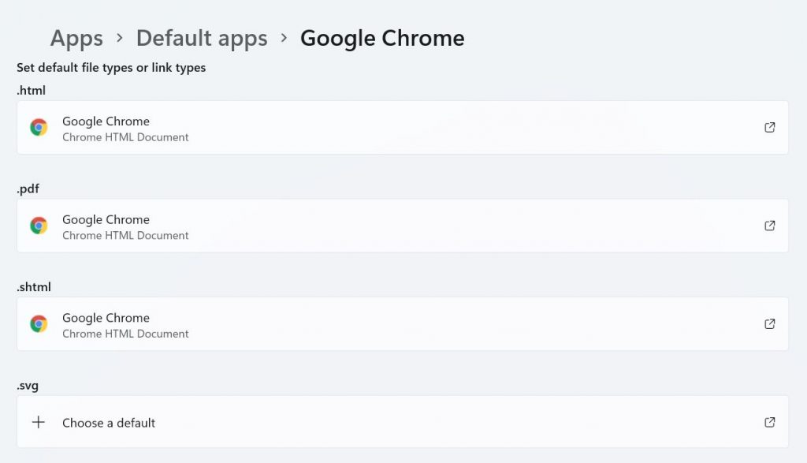The height and width of the screenshot is (463, 807).
Task: Change the .html default app entry
Action: pos(403,127)
